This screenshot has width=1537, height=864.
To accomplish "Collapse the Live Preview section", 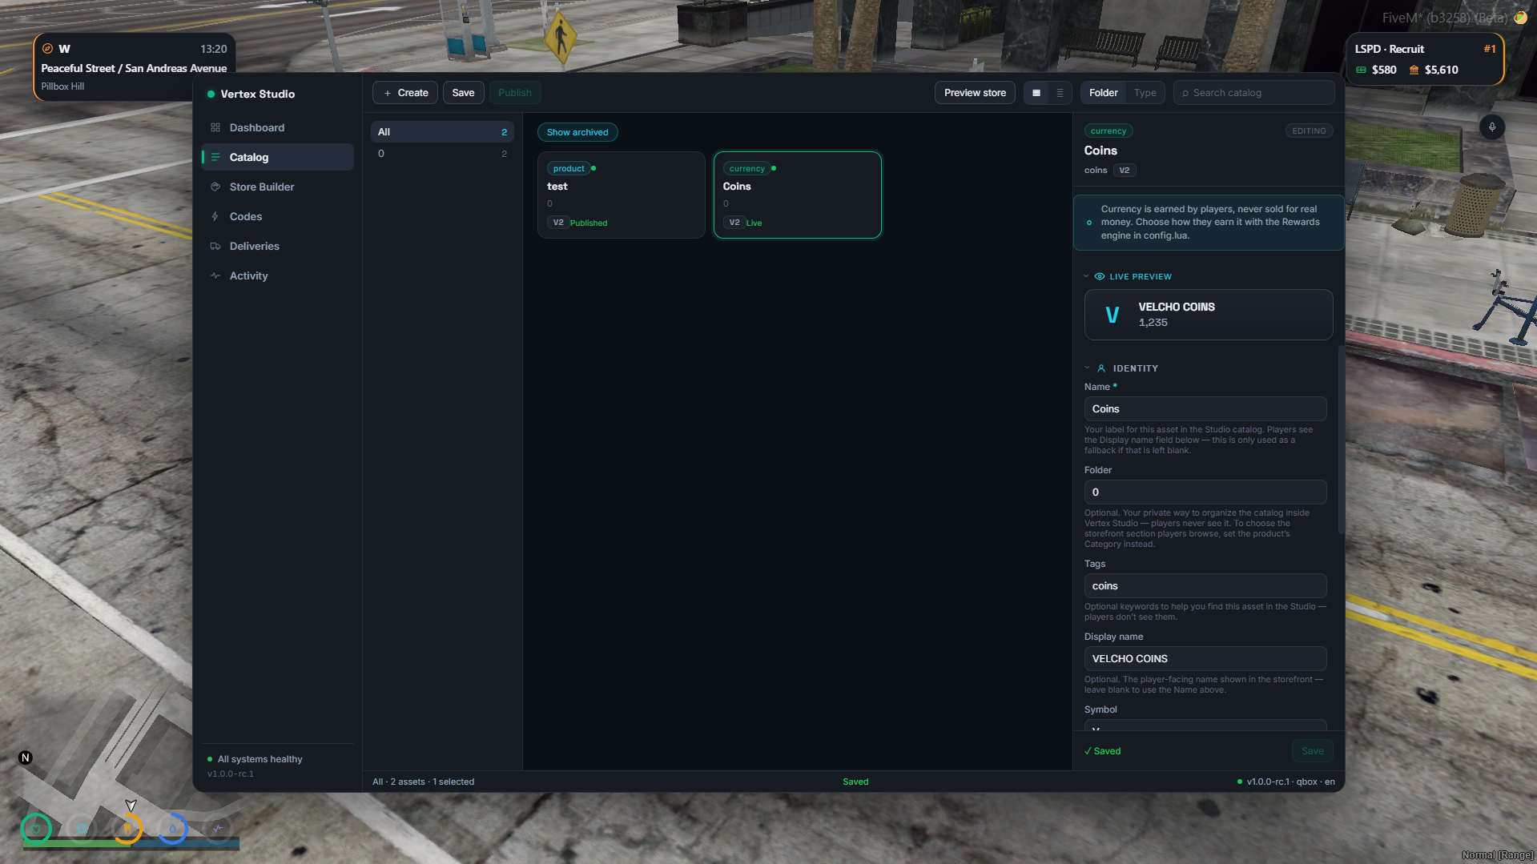I will tap(1086, 276).
